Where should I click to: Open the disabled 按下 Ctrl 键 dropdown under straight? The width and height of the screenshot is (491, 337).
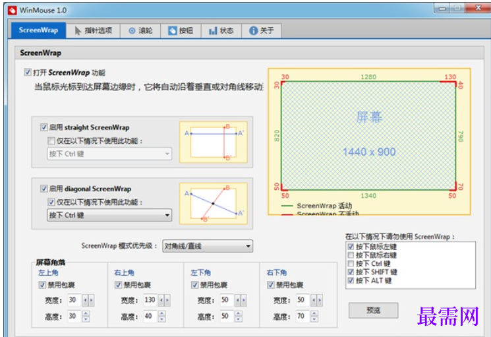coord(109,154)
